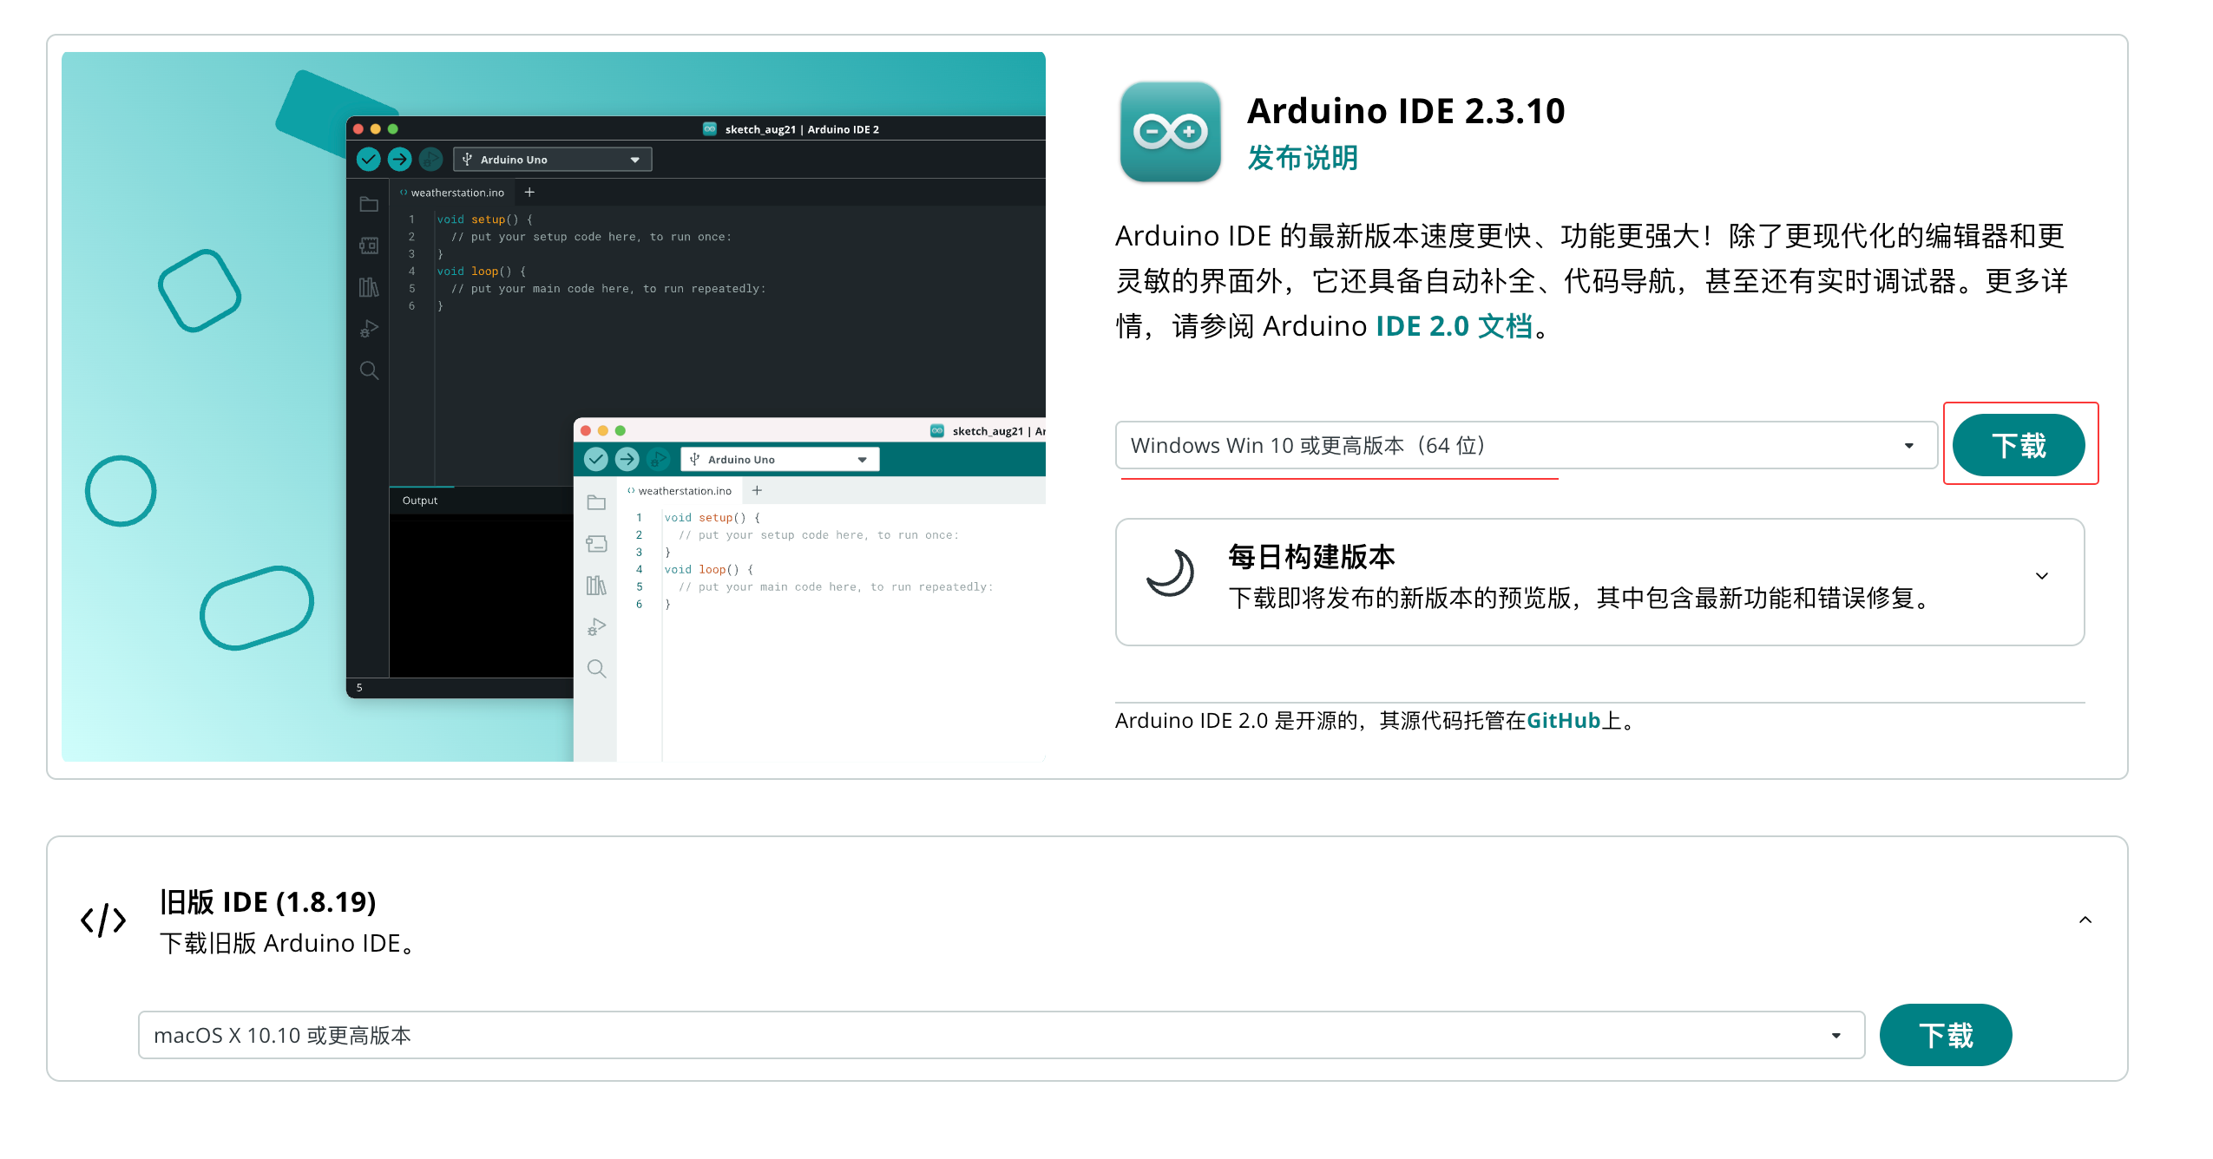The width and height of the screenshot is (2213, 1159).
Task: Click the 每日构建版本 heading text
Action: pyautogui.click(x=1311, y=557)
